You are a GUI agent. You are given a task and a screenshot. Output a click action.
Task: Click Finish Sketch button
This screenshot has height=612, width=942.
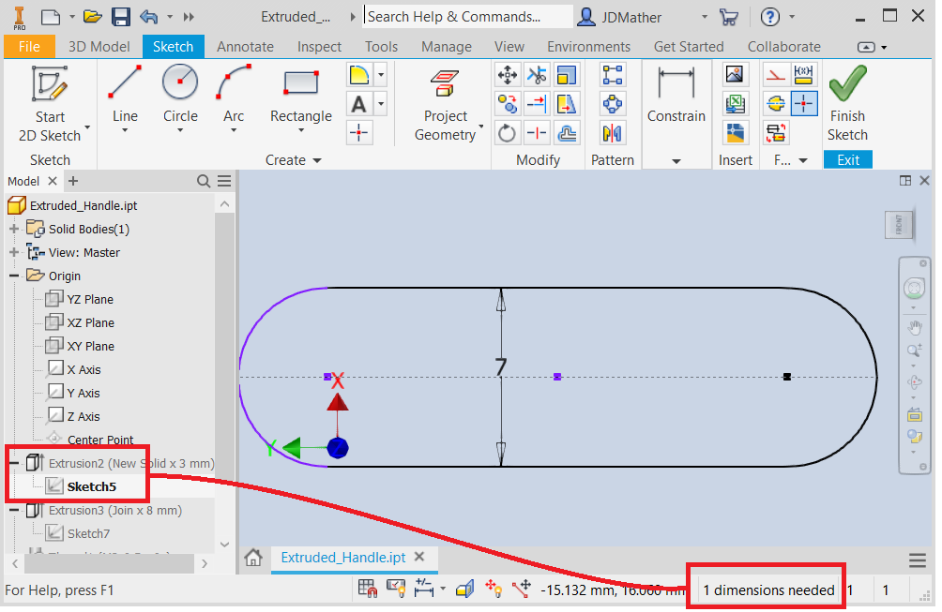point(847,103)
